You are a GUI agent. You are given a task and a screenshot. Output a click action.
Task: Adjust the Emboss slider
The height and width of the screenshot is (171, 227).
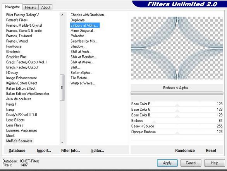click(x=177, y=121)
